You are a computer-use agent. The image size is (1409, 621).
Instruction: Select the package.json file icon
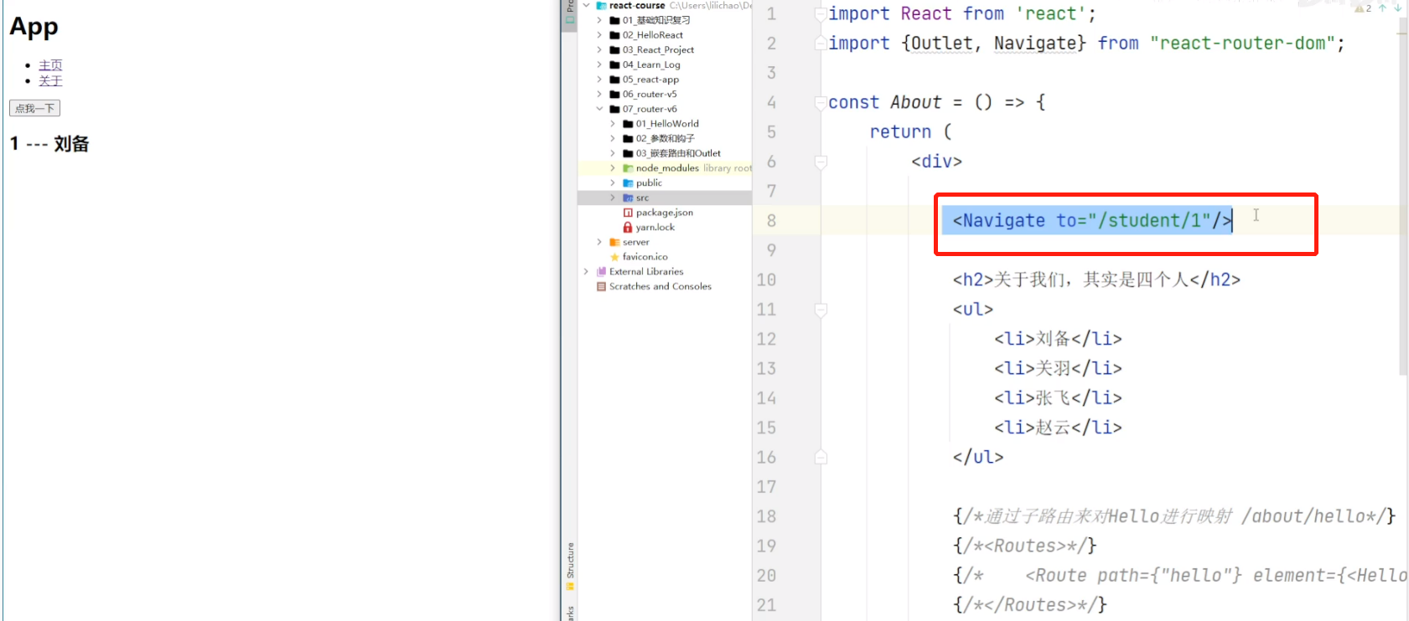click(x=628, y=213)
